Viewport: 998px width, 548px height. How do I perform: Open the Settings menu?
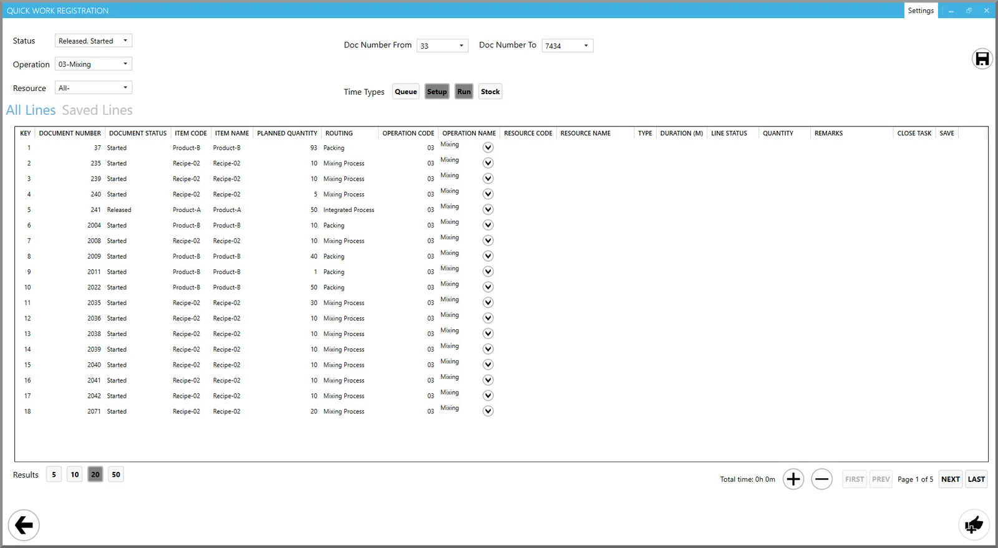tap(921, 11)
